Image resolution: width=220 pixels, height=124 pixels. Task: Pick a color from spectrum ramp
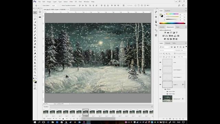tap(172, 23)
